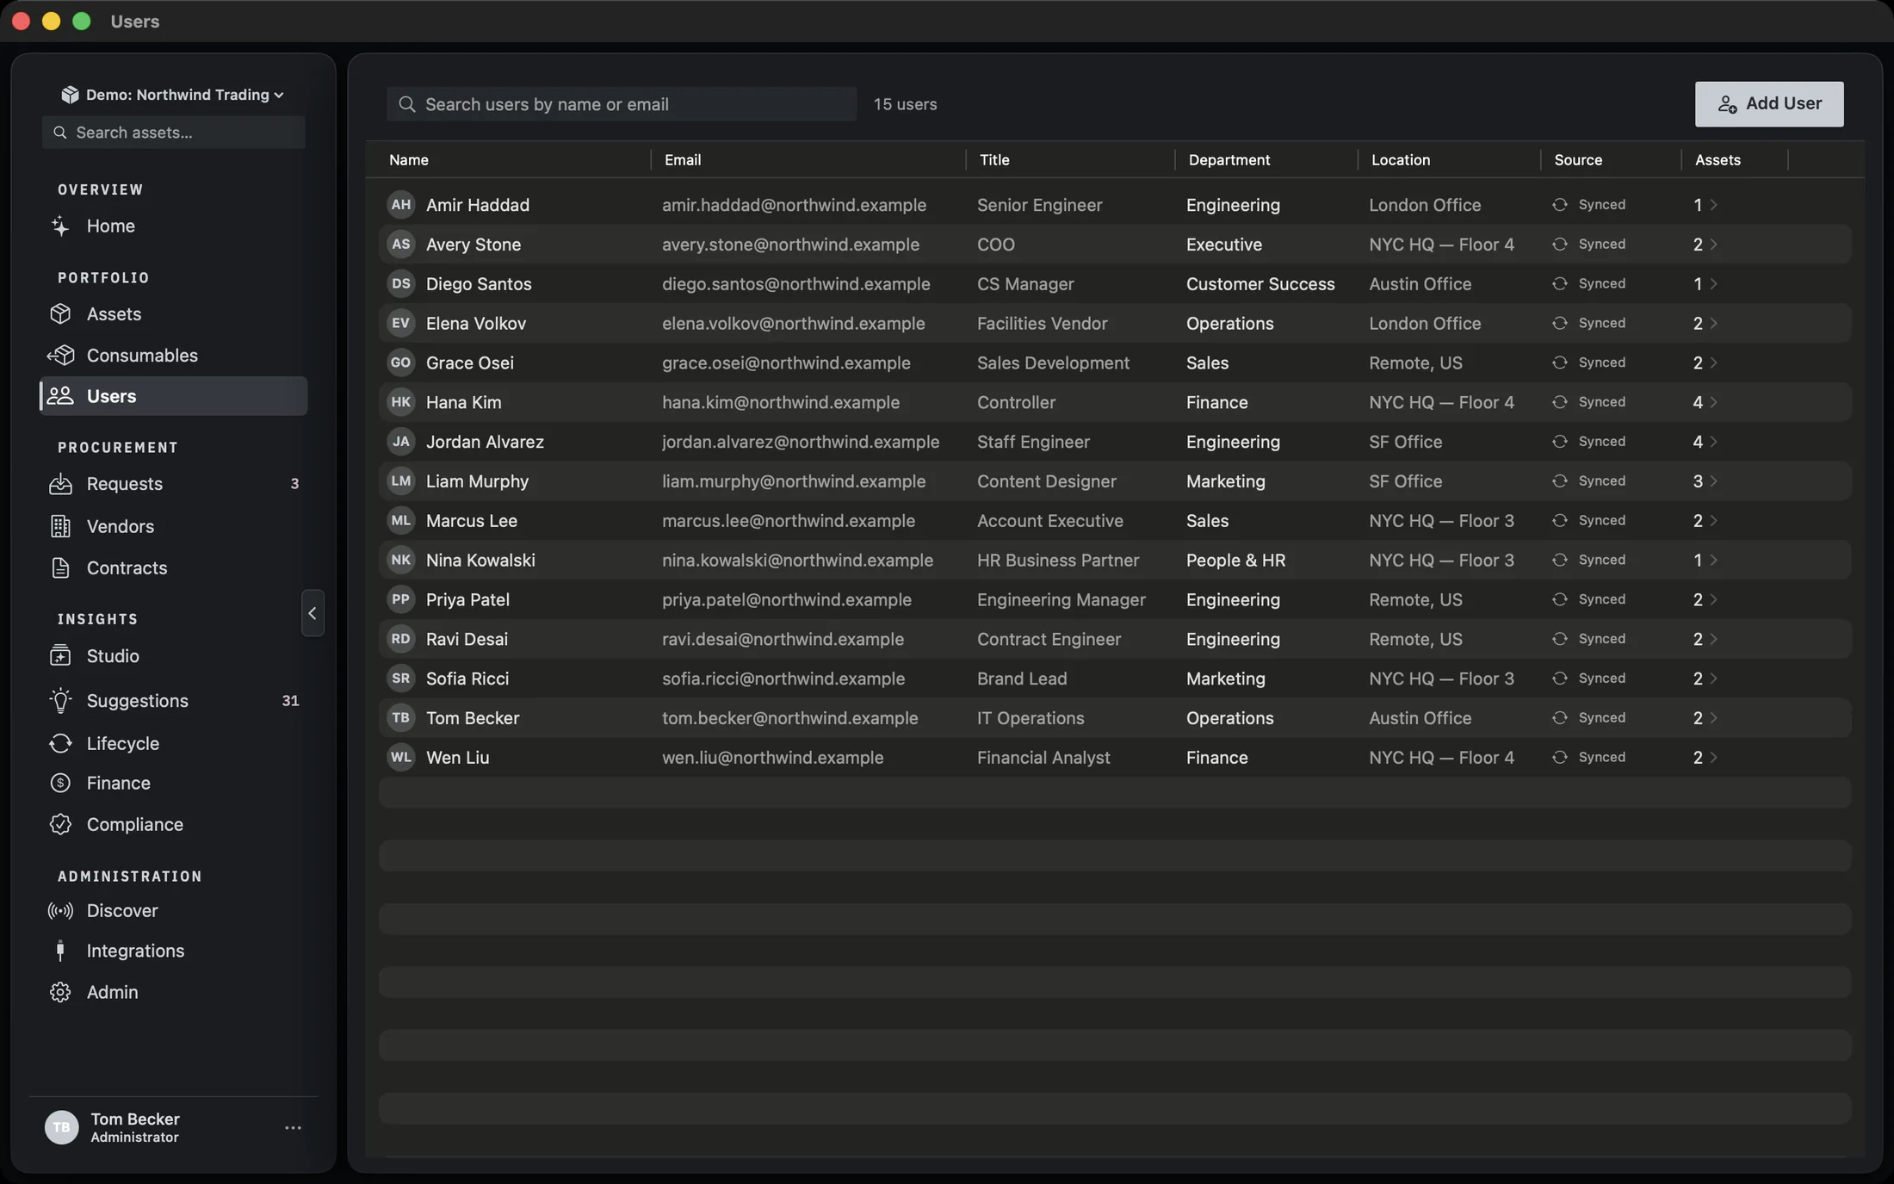
Task: Expand Liam Murphy's assets chevron
Action: click(1713, 481)
